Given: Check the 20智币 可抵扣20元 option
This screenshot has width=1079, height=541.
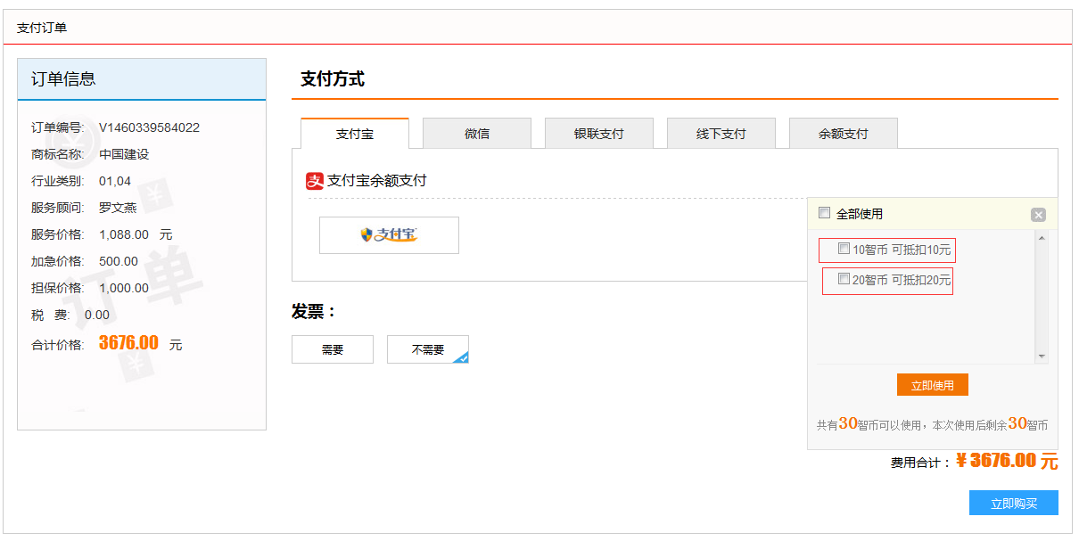Looking at the screenshot, I should tap(844, 279).
